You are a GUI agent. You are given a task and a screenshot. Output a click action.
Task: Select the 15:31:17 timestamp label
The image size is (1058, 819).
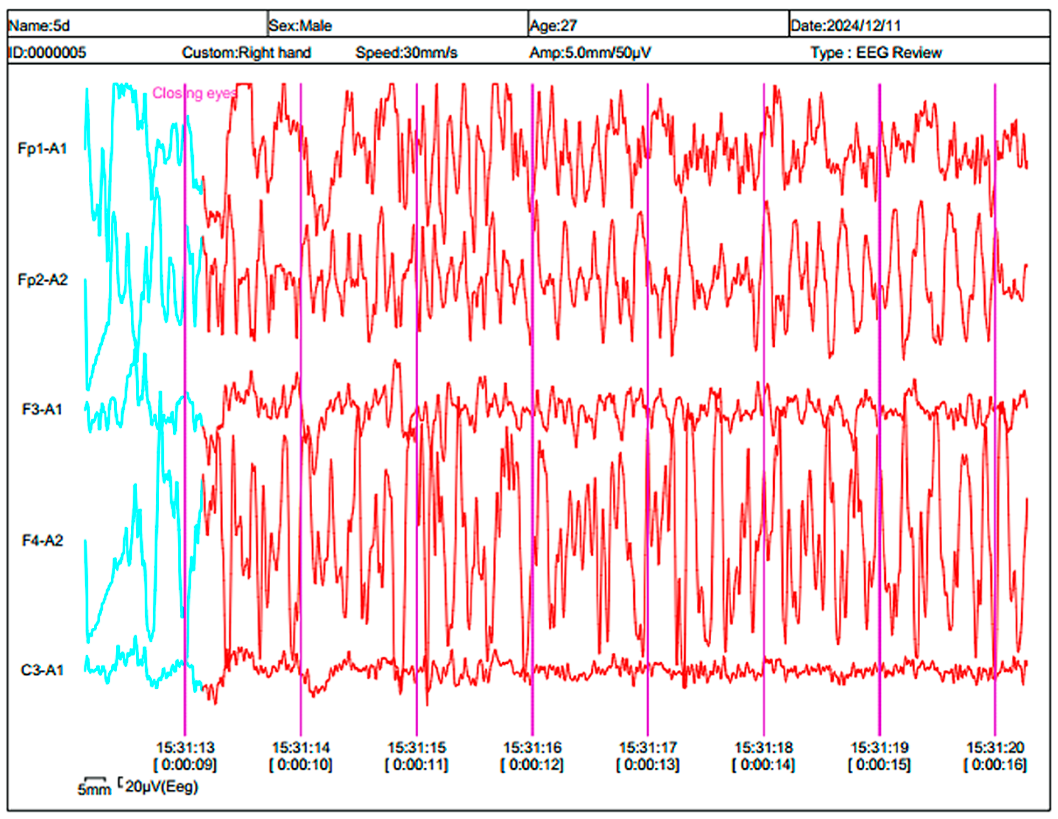coord(648,747)
